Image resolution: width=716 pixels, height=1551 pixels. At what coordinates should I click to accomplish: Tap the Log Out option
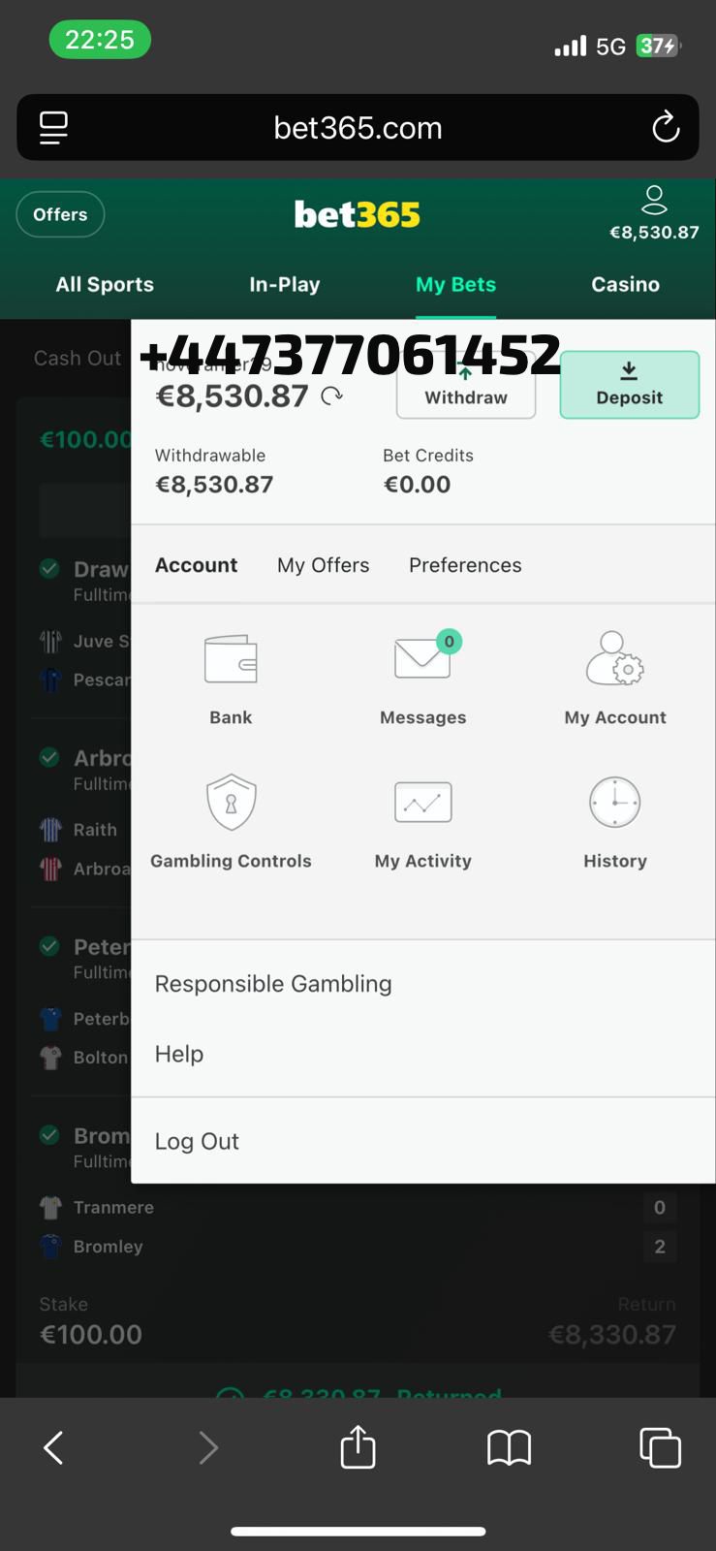197,1141
